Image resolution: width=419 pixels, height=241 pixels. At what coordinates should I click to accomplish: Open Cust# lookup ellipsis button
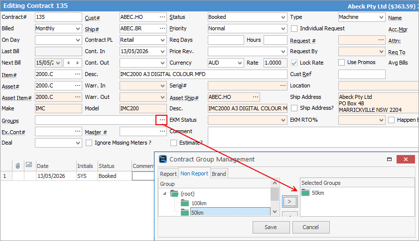click(x=162, y=17)
